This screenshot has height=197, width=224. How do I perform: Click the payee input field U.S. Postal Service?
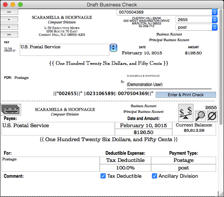click(x=65, y=50)
